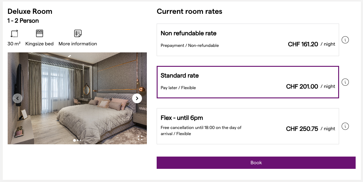The height and width of the screenshot is (182, 363).
Task: Open info for Non refundable rate
Action: tap(345, 40)
